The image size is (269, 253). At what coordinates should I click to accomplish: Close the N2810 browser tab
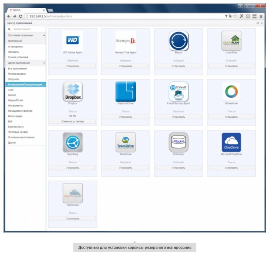[x=44, y=10]
